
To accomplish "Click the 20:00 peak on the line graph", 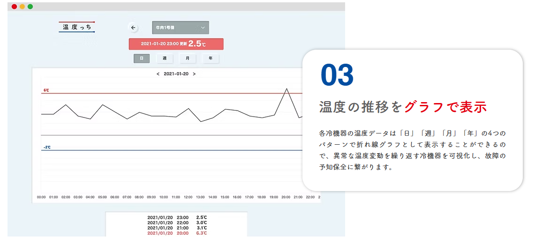I will coord(286,89).
